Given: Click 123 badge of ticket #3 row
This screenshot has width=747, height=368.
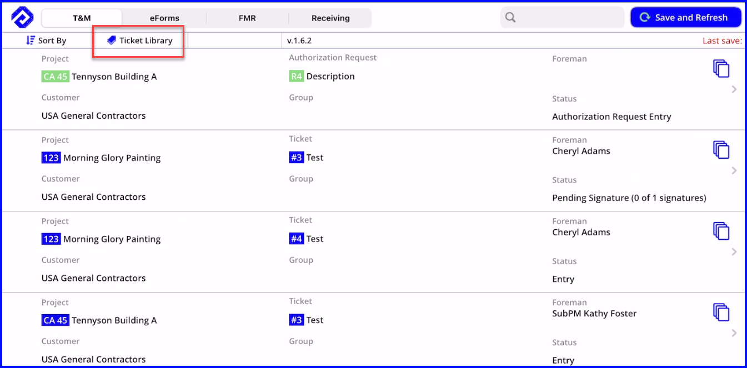Looking at the screenshot, I should tap(51, 158).
